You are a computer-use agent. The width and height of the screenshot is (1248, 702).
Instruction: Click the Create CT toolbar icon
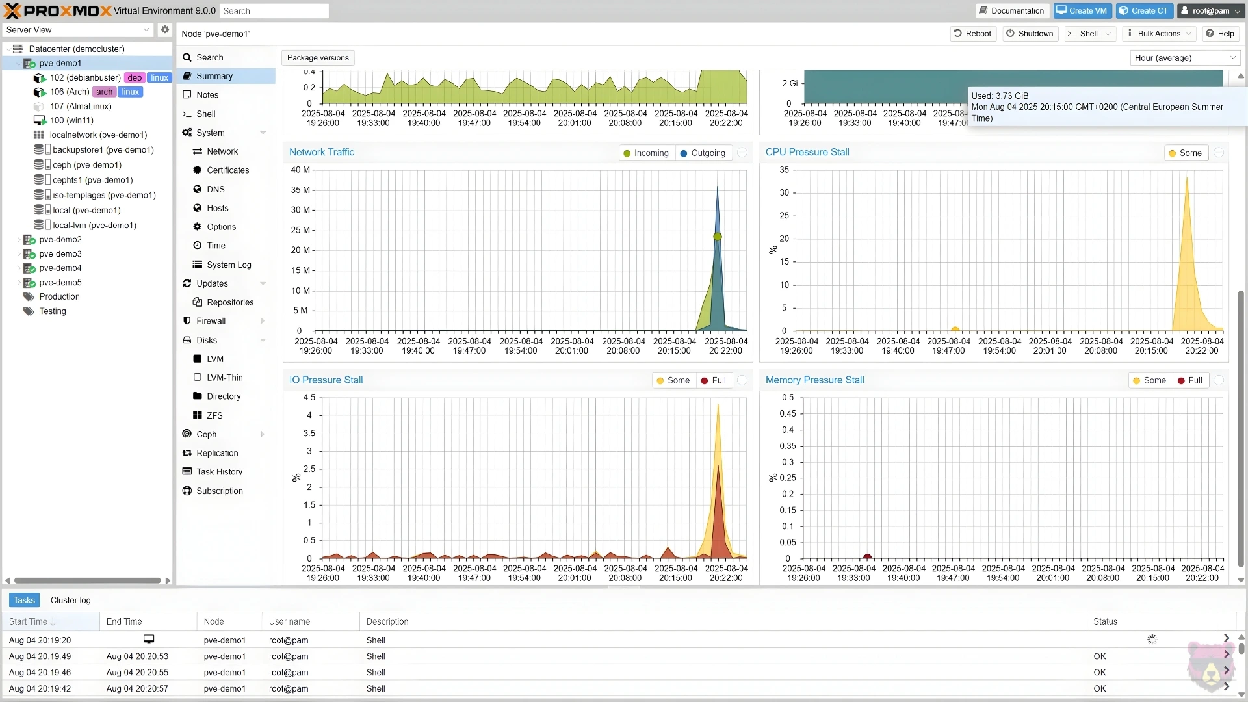coord(1143,10)
